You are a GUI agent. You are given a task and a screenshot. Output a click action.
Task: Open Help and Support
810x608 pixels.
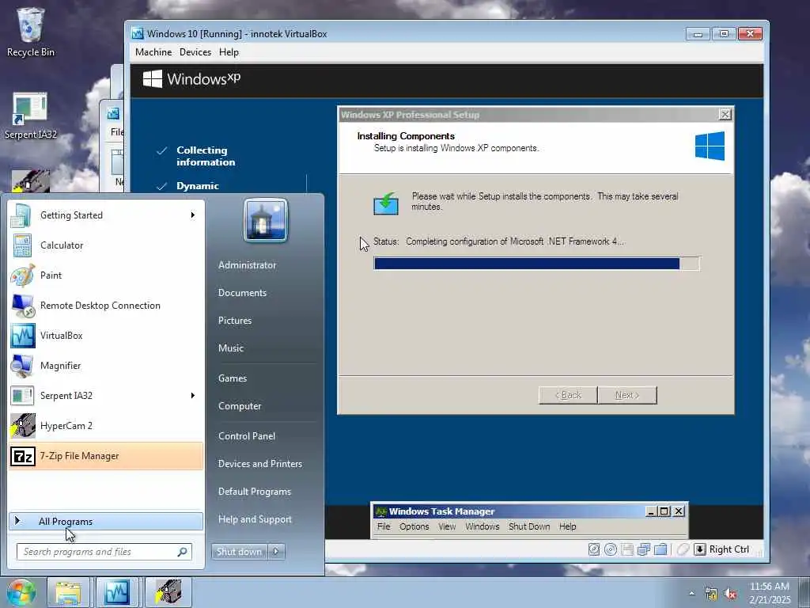255,519
